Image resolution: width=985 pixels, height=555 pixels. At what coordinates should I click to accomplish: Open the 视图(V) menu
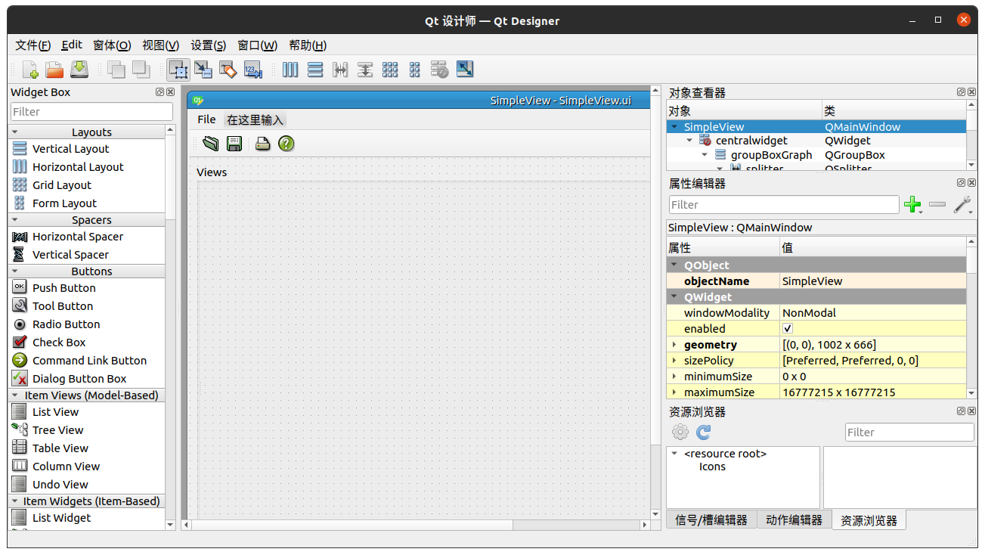click(160, 45)
